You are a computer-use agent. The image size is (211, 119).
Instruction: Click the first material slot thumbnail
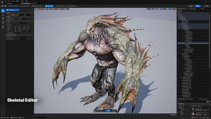point(193,109)
